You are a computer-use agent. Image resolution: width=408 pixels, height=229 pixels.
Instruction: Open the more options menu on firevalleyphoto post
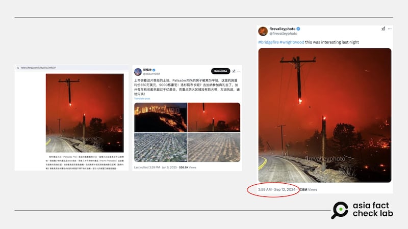pos(390,29)
